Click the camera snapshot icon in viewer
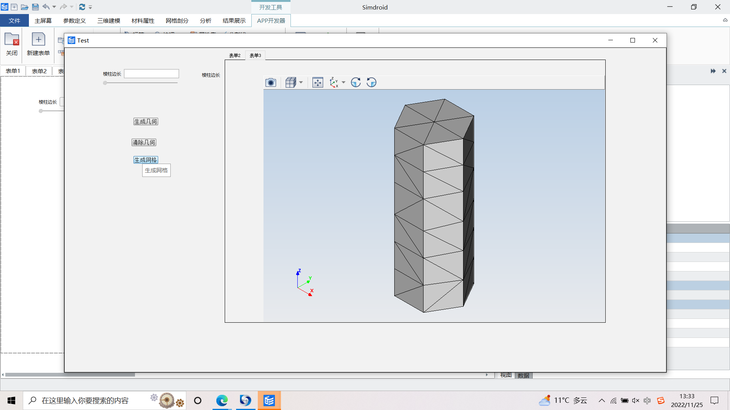The width and height of the screenshot is (730, 410). pyautogui.click(x=271, y=82)
